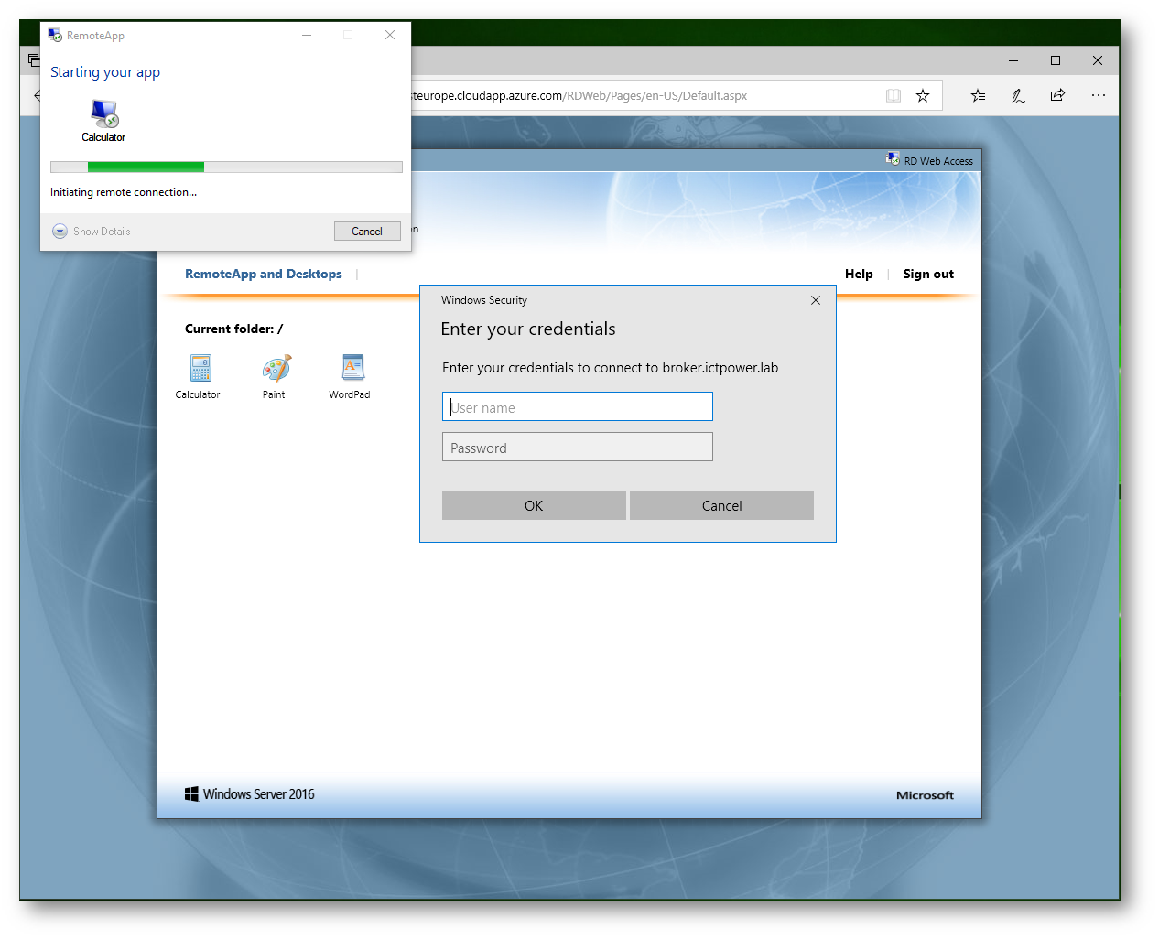Click the Edge address bar URL
Viewport: 1159px width, 939px height.
pyautogui.click(x=579, y=95)
